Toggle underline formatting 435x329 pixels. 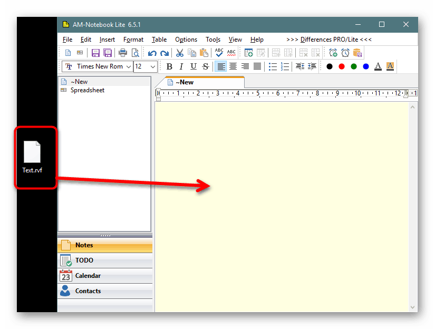[194, 66]
